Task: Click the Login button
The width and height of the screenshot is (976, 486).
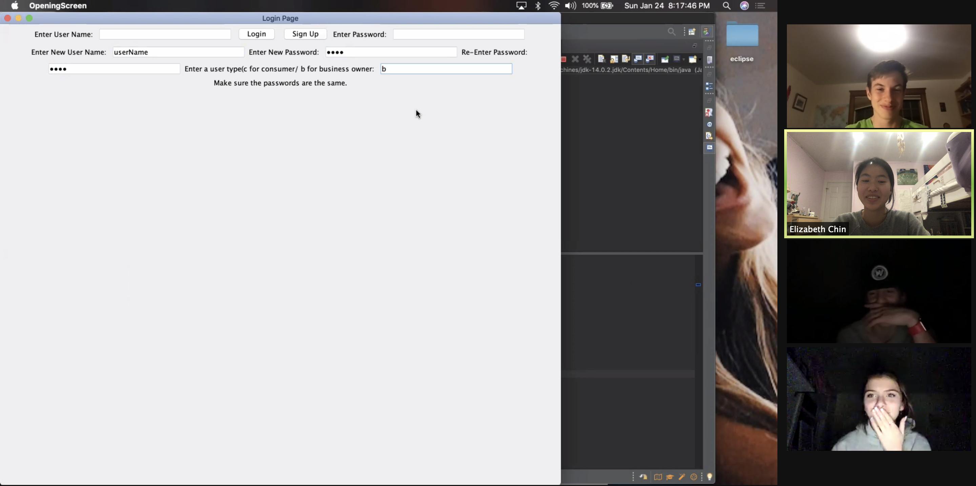Action: [257, 34]
